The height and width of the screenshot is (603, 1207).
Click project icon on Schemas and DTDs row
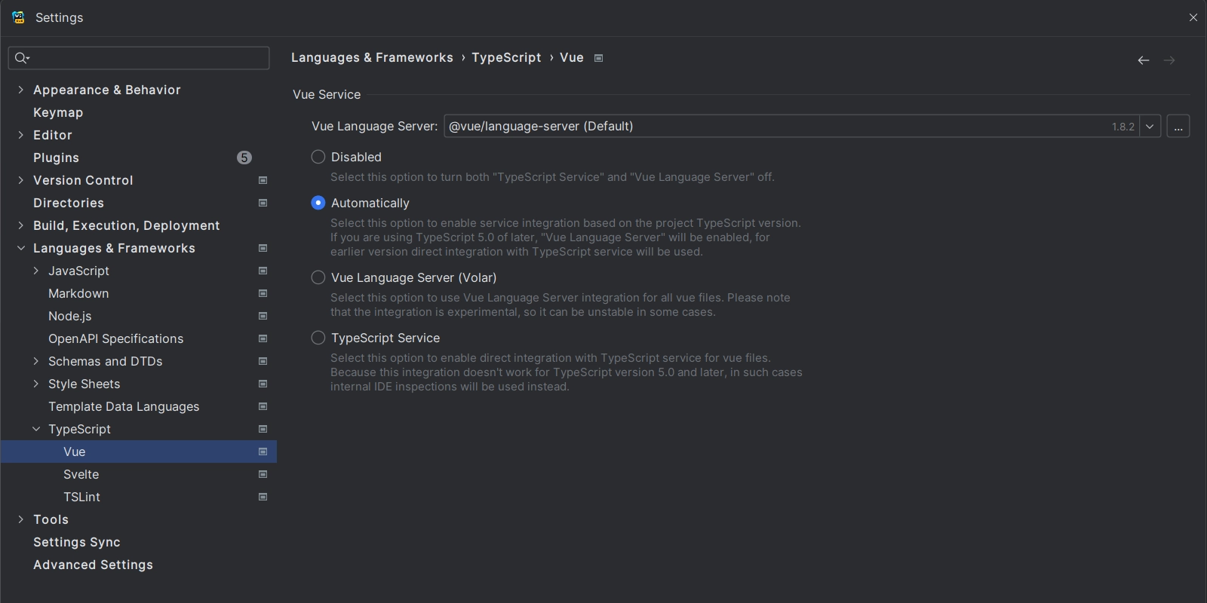[263, 361]
